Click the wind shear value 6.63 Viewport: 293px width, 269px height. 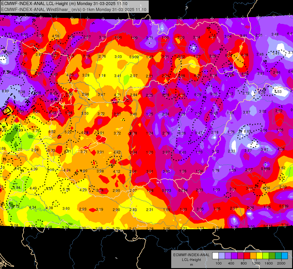point(248,131)
